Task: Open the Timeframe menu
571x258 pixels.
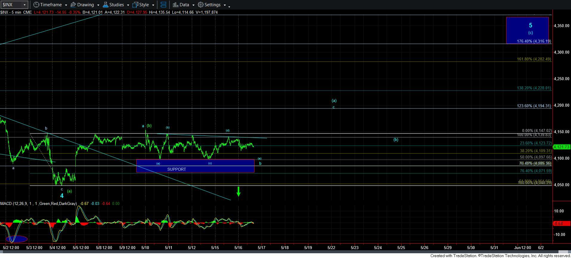Action: click(51, 5)
